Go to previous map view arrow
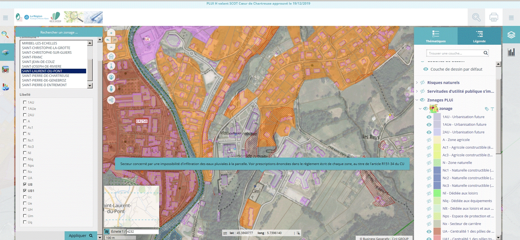Screen dimensions: 520x240 (x=108, y=40)
